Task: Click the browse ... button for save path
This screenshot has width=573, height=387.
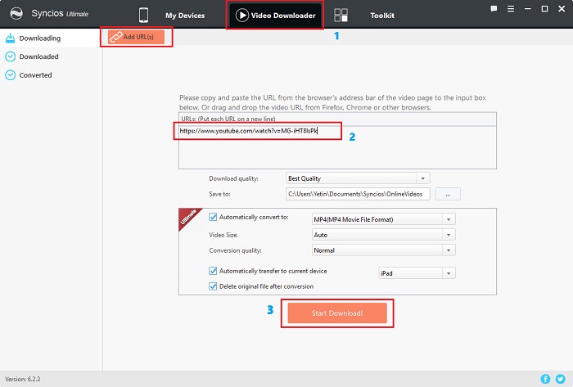Action: (x=448, y=194)
